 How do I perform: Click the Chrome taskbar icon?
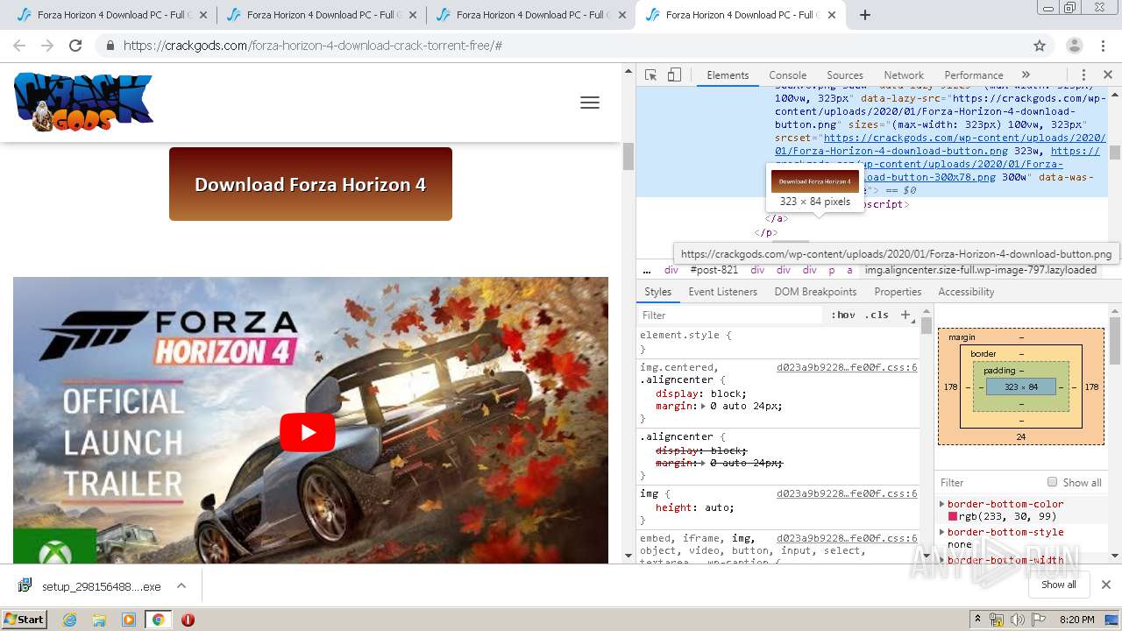pos(159,619)
